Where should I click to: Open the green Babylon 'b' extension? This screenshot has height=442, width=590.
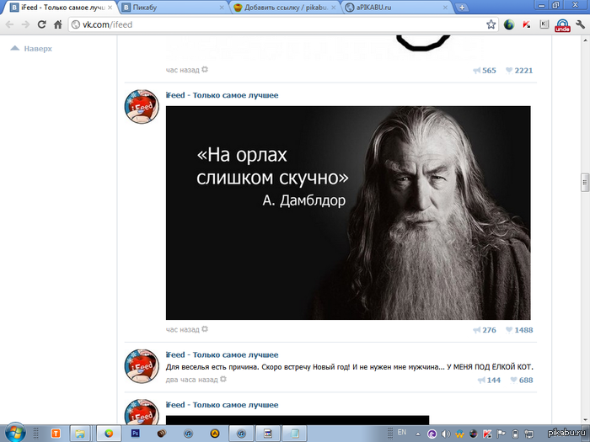click(509, 24)
